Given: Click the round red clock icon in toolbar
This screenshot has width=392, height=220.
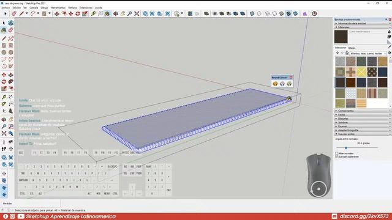Looking at the screenshot, I should pos(314,13).
